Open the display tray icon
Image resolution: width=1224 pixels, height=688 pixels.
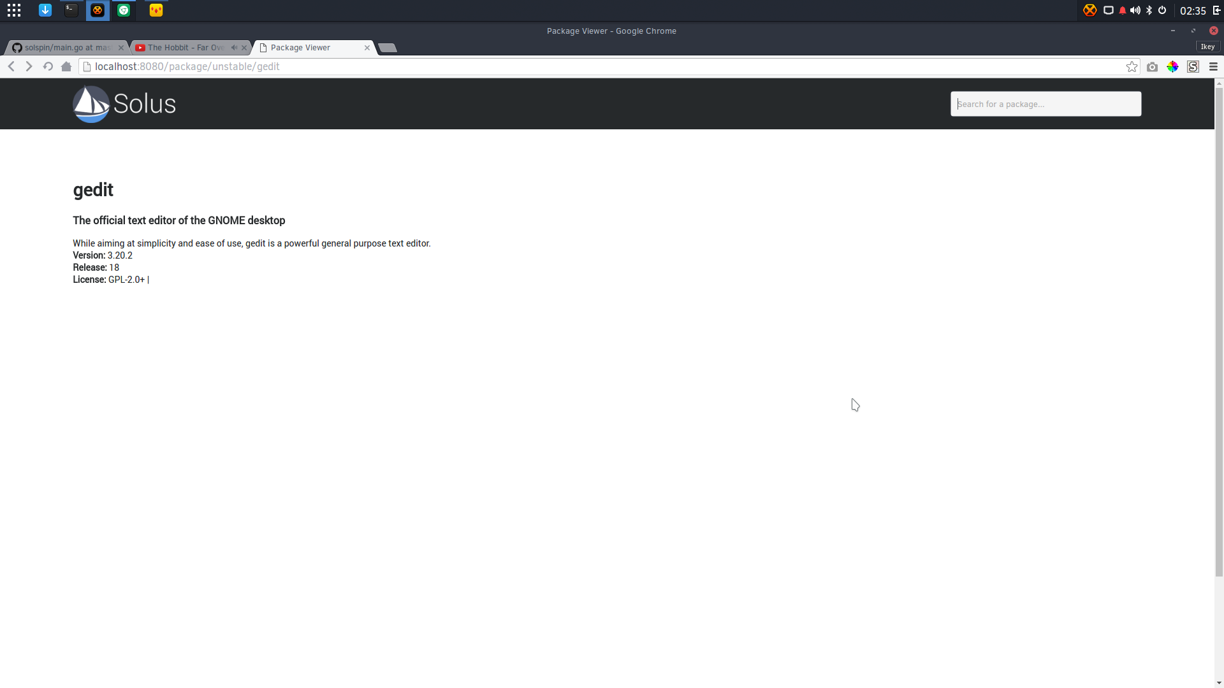click(x=1109, y=10)
